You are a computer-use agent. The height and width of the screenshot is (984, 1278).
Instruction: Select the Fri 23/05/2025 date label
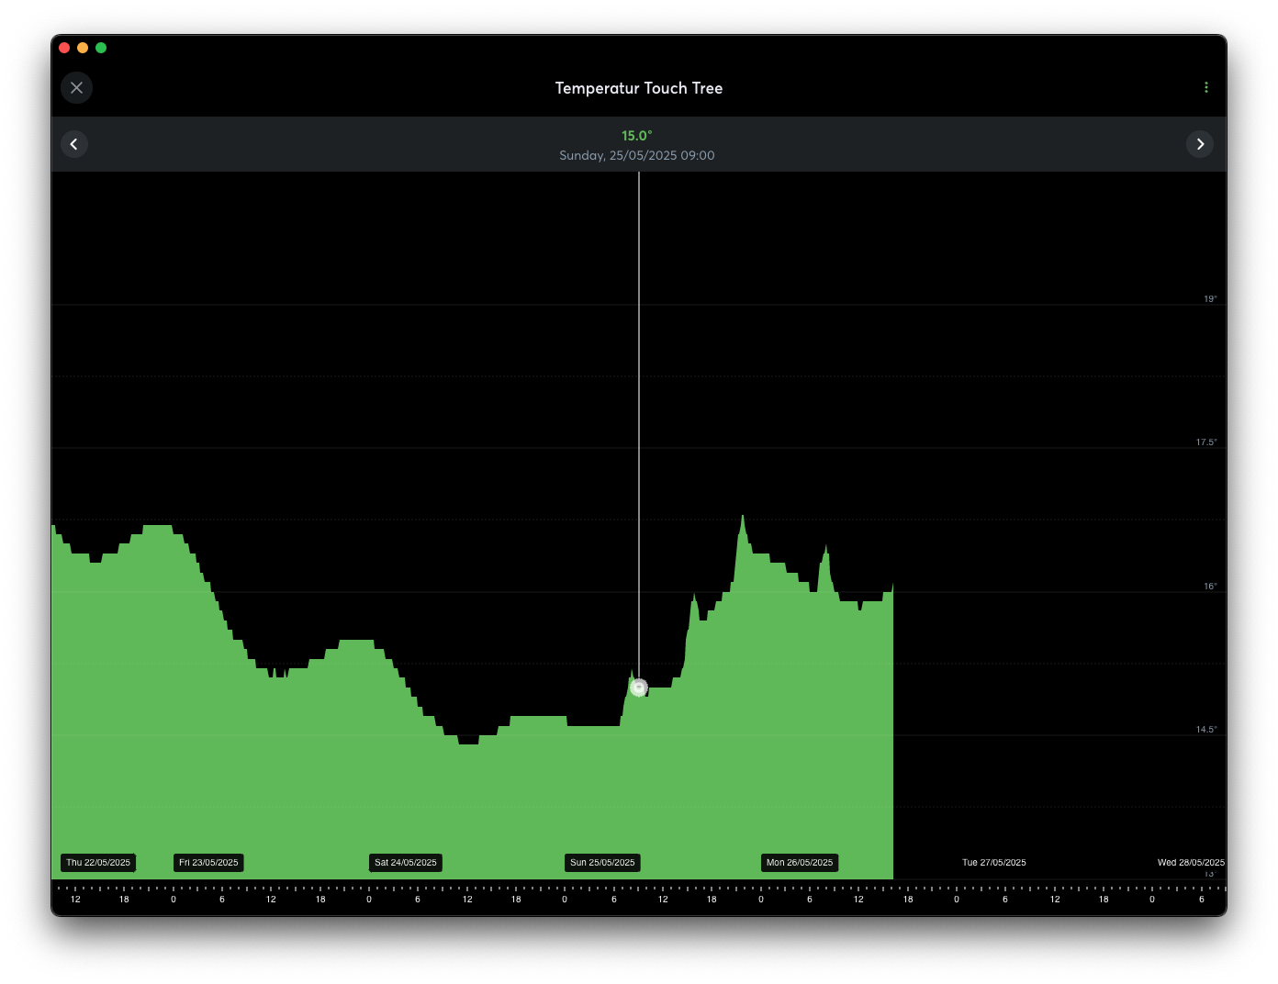click(208, 863)
